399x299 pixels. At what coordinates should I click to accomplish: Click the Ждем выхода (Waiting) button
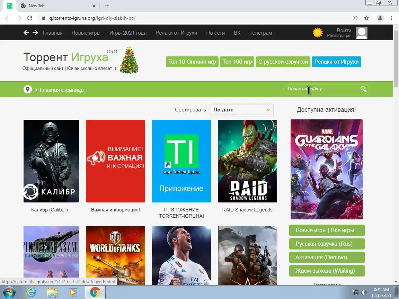327,271
